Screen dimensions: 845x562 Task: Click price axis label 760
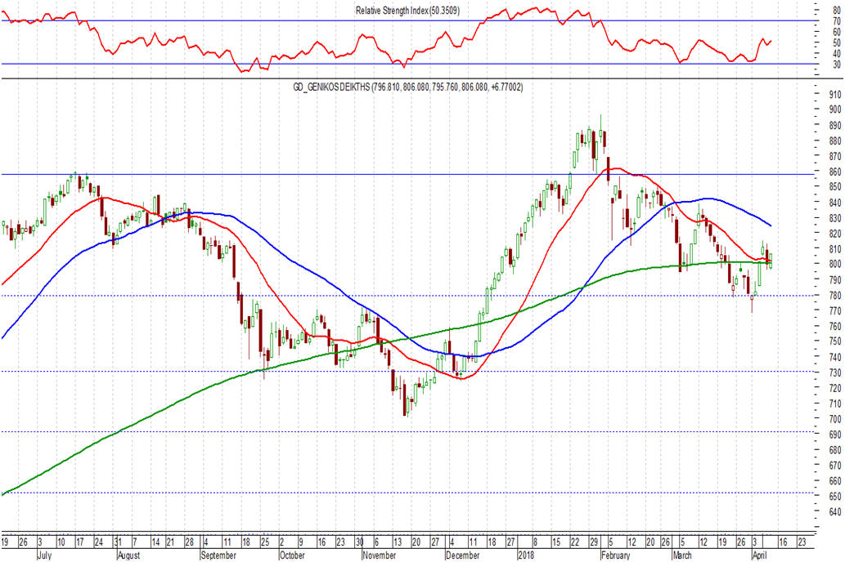coord(834,326)
